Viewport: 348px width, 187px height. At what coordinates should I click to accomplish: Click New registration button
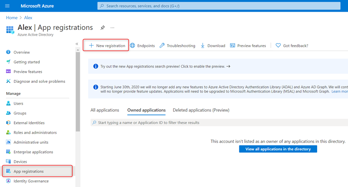pos(106,45)
